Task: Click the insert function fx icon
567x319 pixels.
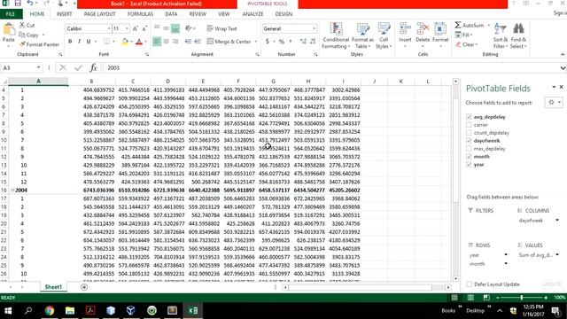Action: pyautogui.click(x=93, y=67)
